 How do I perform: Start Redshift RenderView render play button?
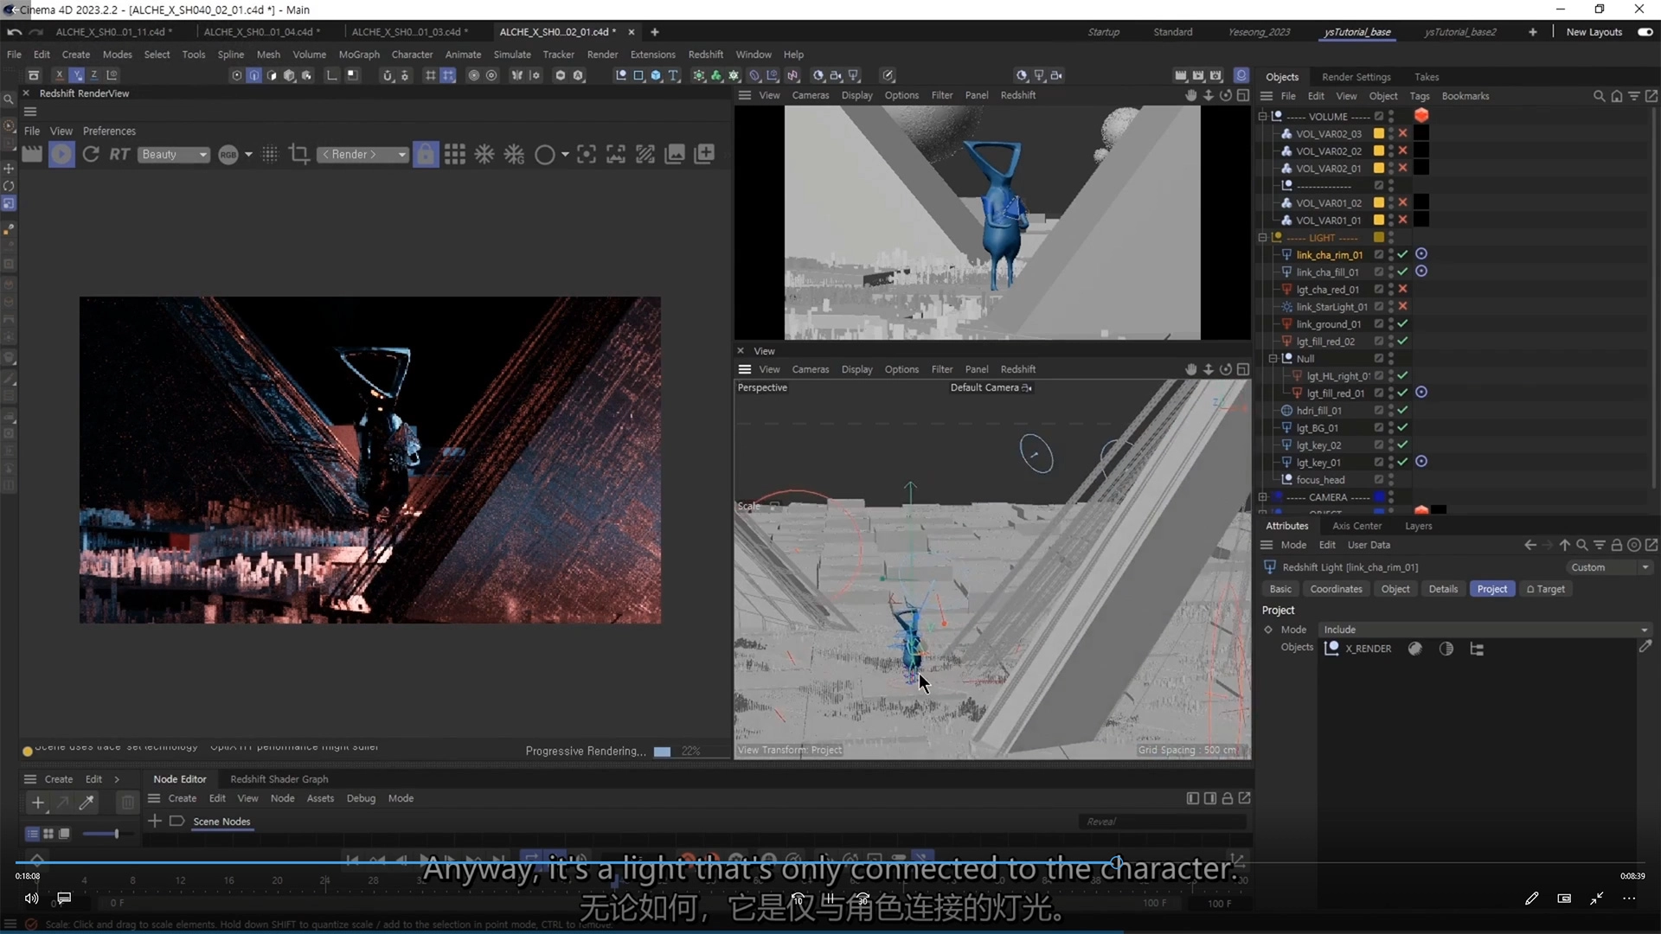(61, 155)
